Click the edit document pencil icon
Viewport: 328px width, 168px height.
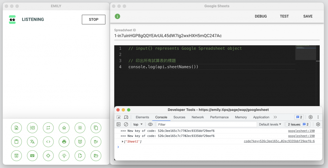pos(80,155)
